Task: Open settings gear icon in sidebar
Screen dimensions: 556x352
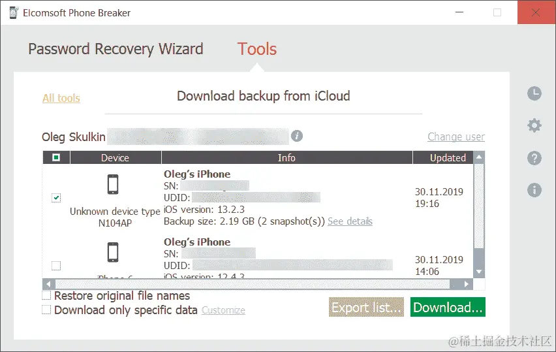Action: [534, 125]
